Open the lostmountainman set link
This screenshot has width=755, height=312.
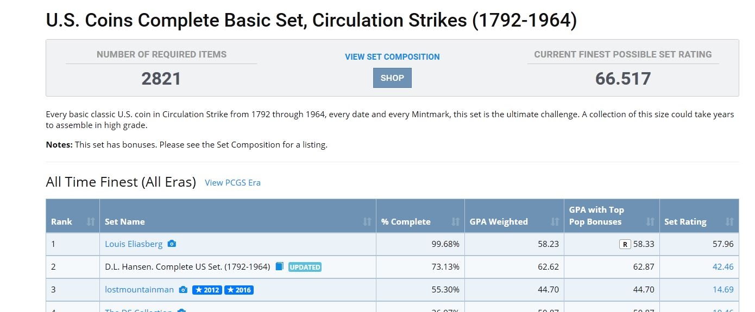pyautogui.click(x=139, y=290)
